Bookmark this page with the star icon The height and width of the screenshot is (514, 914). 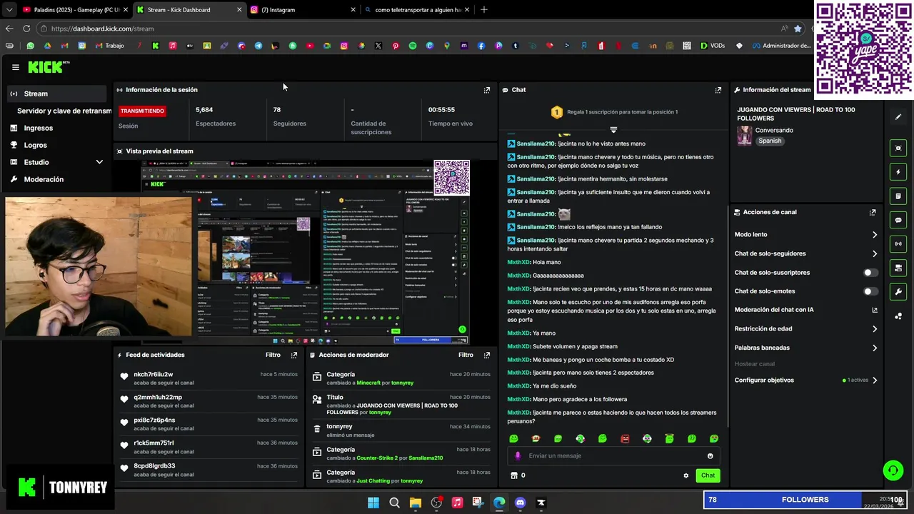(x=798, y=29)
